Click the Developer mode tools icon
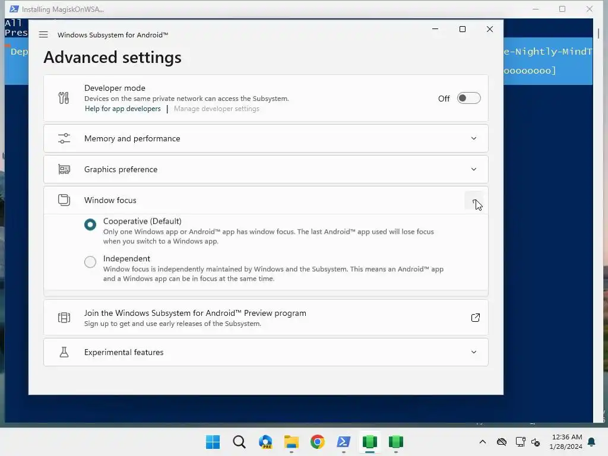Viewport: 608px width, 456px height. [x=64, y=98]
